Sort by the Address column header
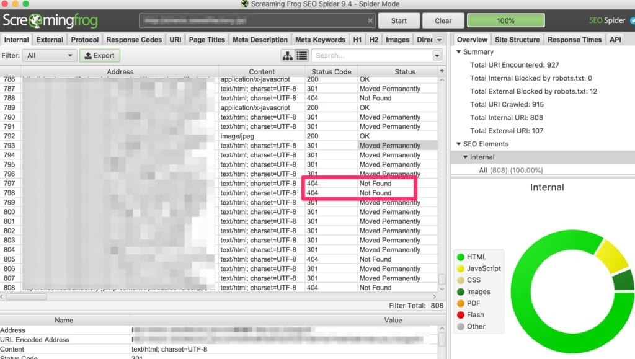The height and width of the screenshot is (359, 635). (120, 72)
